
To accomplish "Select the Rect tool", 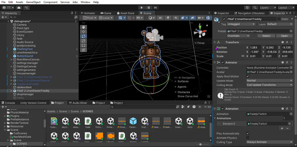I will pos(83,45).
